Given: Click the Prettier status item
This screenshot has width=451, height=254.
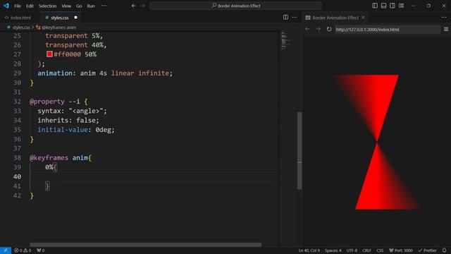Looking at the screenshot, I should (x=428, y=250).
